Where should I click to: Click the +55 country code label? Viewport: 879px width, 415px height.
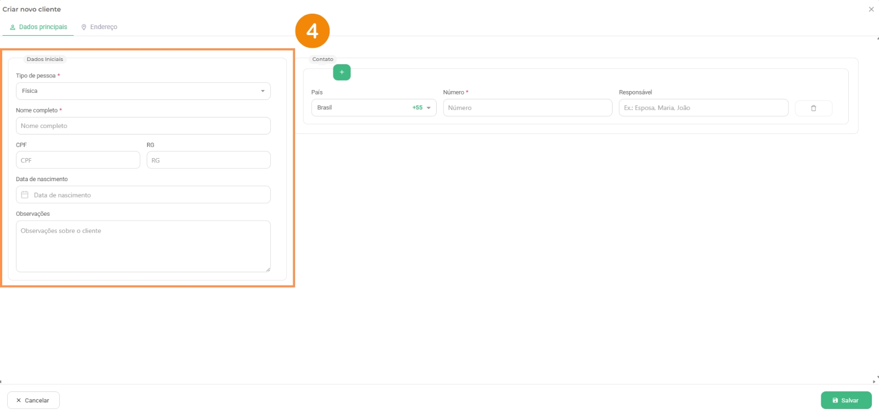[x=417, y=108]
